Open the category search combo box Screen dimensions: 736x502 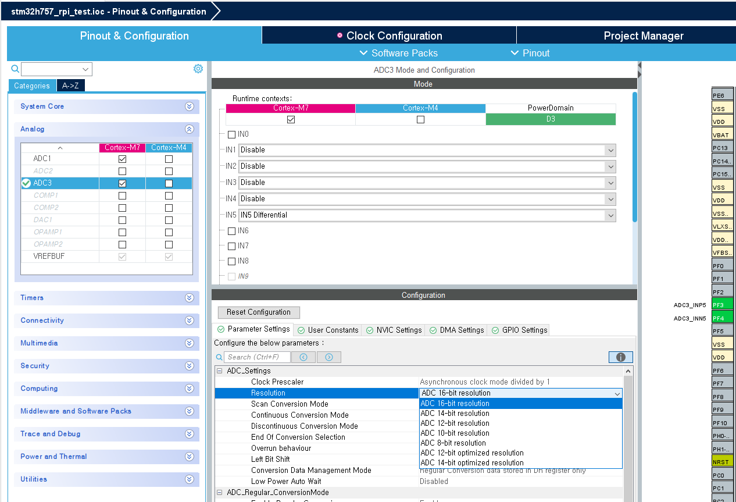pos(56,69)
